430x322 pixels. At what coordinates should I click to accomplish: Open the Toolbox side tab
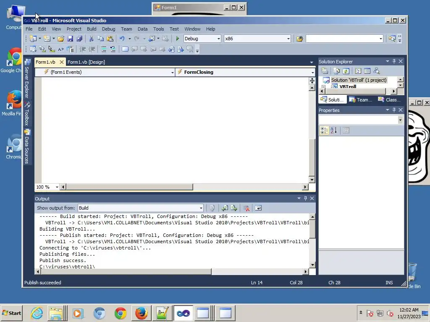click(27, 114)
